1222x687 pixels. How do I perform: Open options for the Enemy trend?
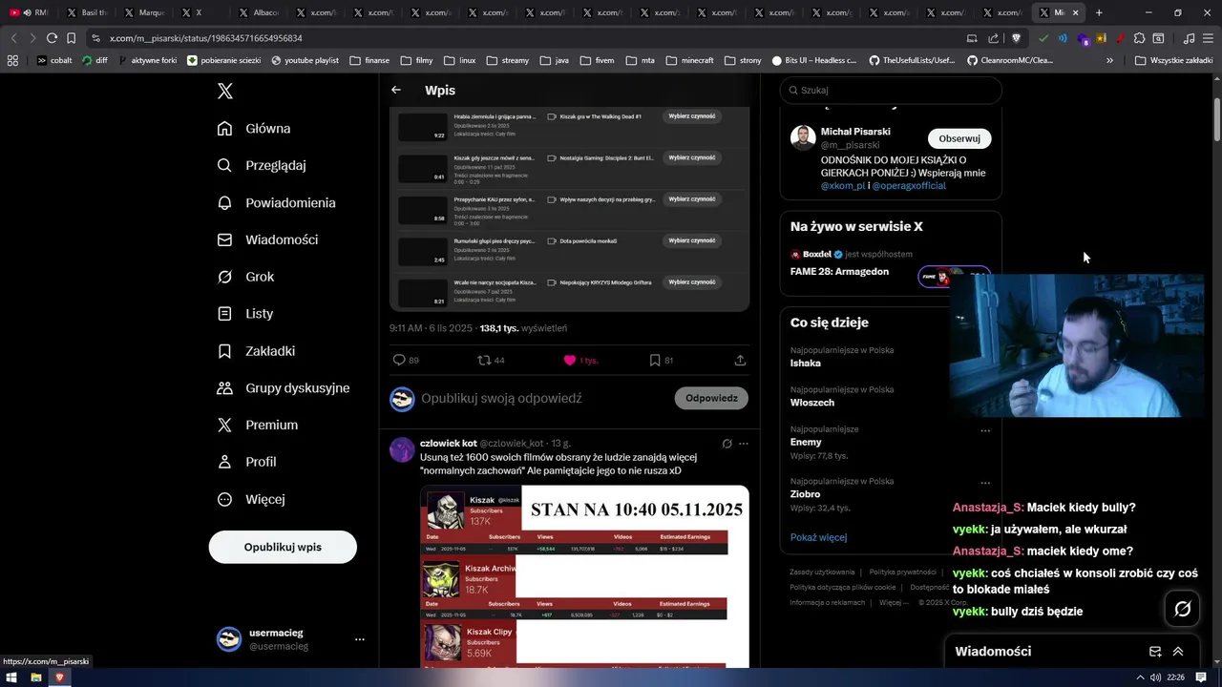coord(985,430)
